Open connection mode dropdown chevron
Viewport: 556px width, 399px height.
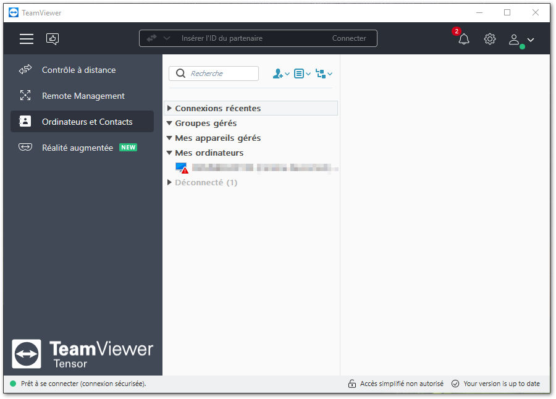click(167, 38)
